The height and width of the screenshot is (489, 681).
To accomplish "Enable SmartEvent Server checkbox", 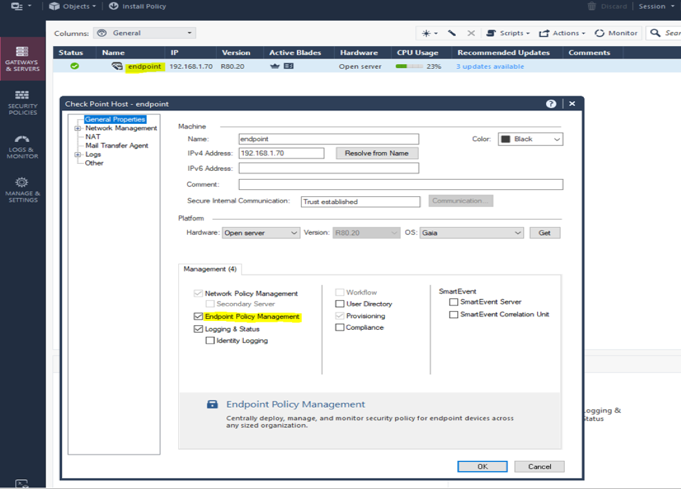I will click(453, 302).
